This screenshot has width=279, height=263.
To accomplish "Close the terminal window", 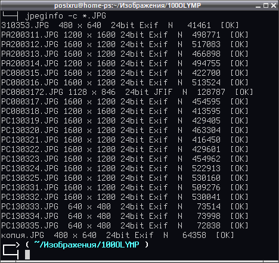I will point(274,5).
